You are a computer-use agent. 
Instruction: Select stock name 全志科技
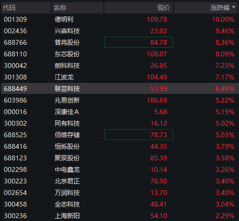point(67,204)
